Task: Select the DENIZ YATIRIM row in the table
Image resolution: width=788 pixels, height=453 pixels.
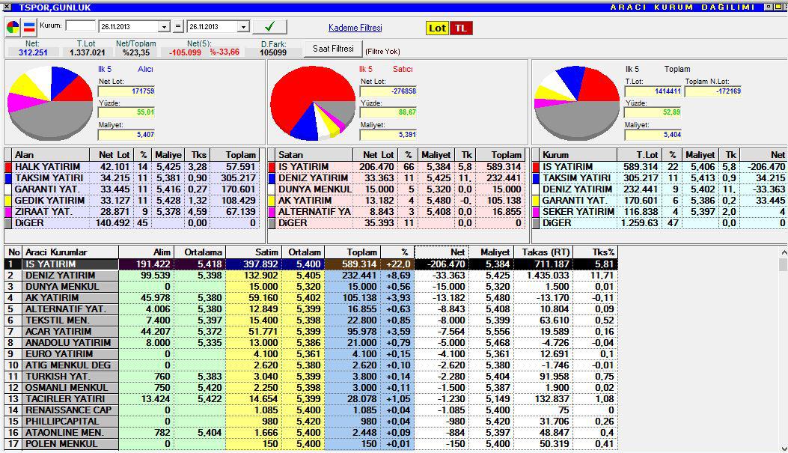Action: point(311,275)
